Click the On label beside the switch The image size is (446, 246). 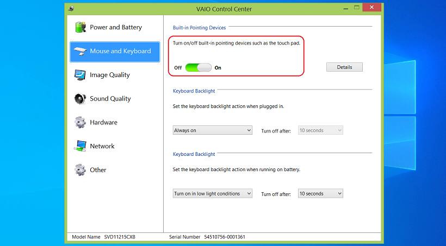pyautogui.click(x=218, y=68)
